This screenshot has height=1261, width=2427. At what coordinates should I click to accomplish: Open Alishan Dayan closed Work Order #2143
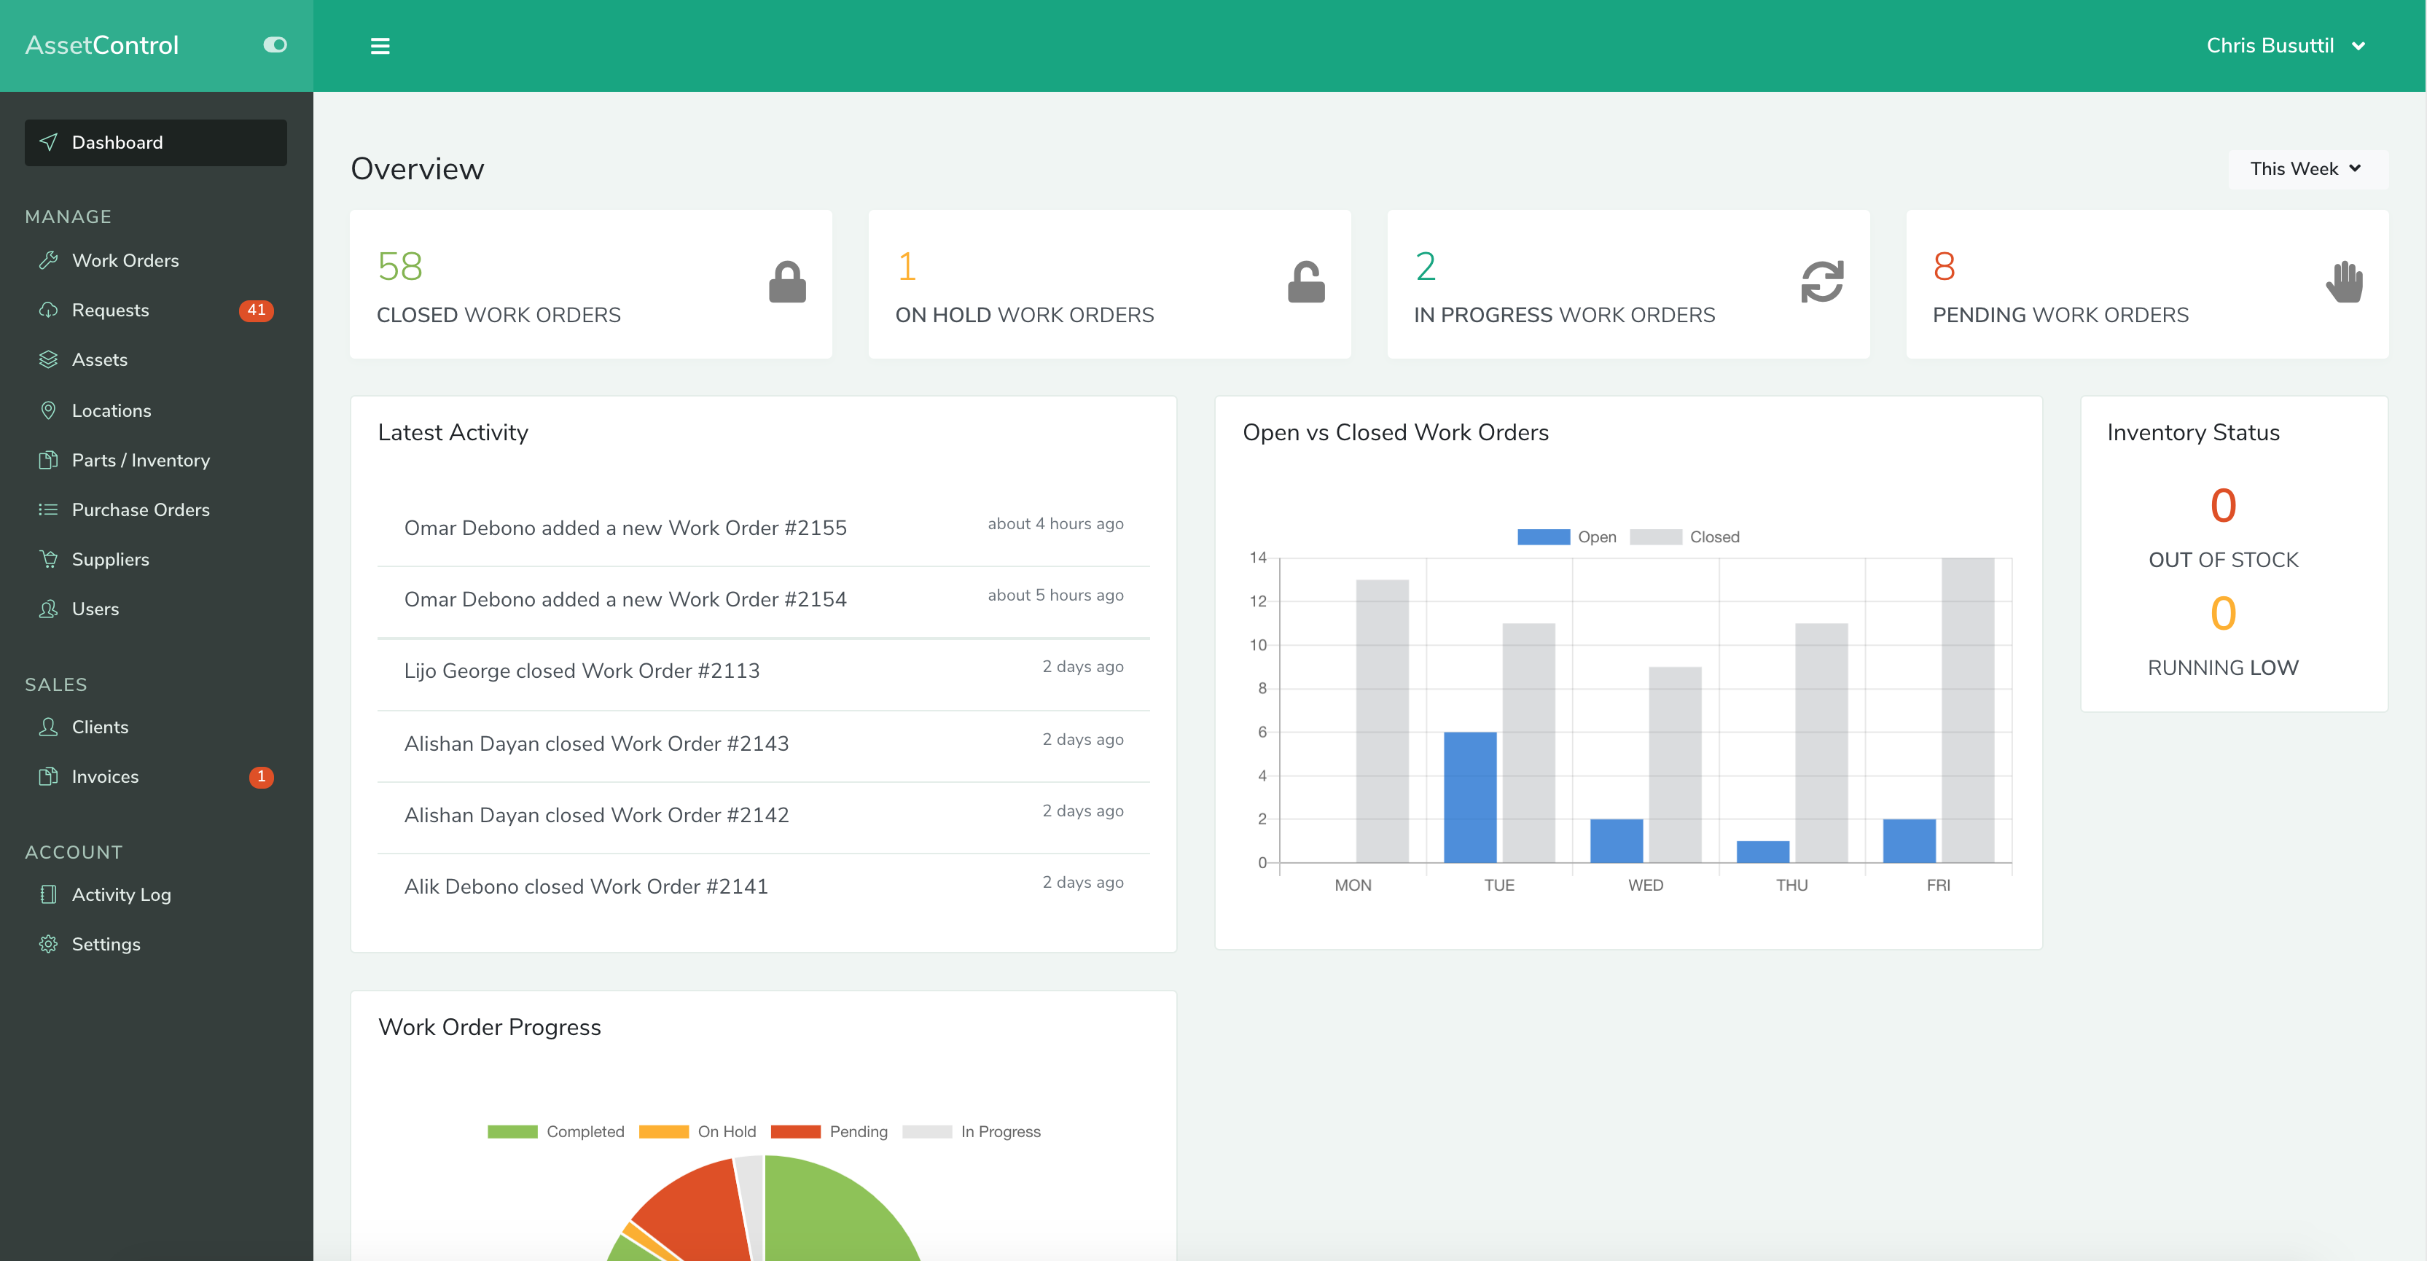763,744
